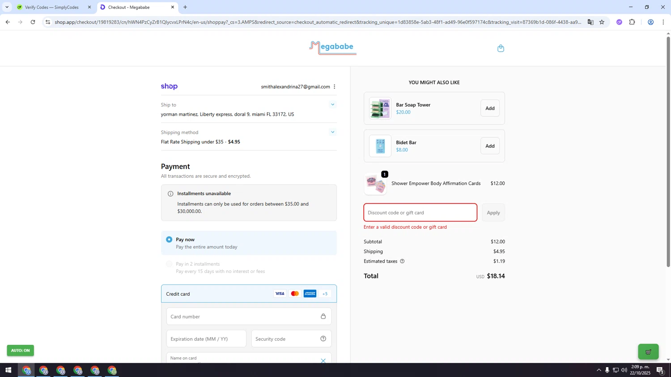Click 'Enter a valid discount code' error text
The height and width of the screenshot is (377, 671).
tap(405, 227)
